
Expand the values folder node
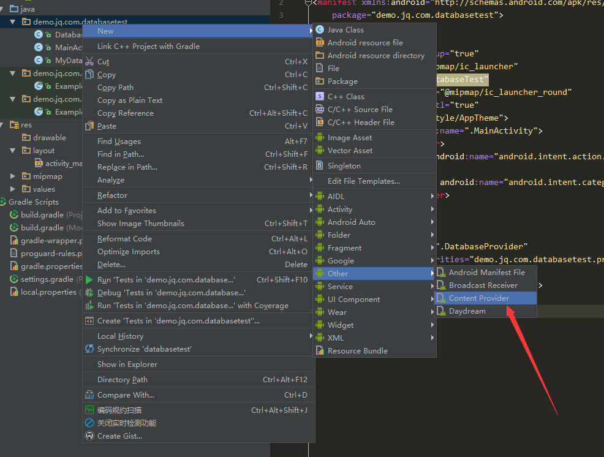pyautogui.click(x=13, y=189)
